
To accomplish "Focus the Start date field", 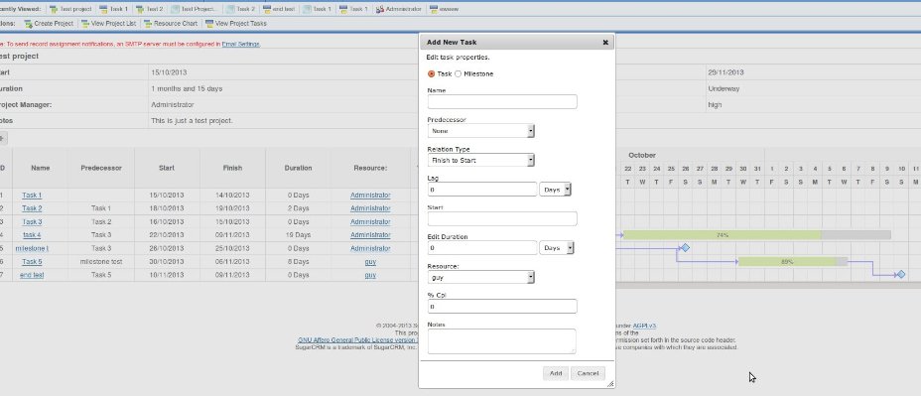I will (502, 218).
